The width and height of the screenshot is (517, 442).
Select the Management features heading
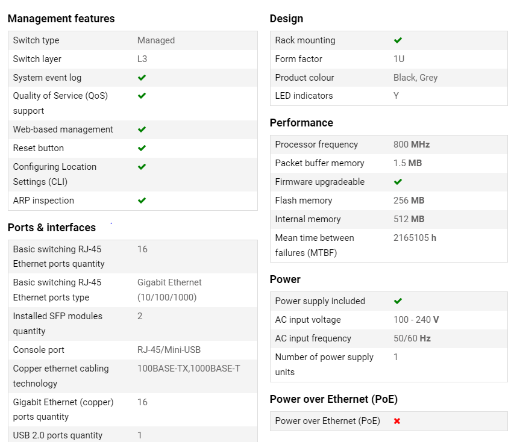[x=61, y=19]
